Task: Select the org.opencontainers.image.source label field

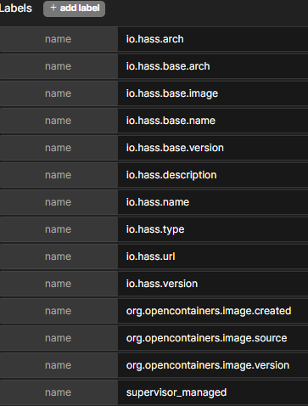Action: (213, 338)
